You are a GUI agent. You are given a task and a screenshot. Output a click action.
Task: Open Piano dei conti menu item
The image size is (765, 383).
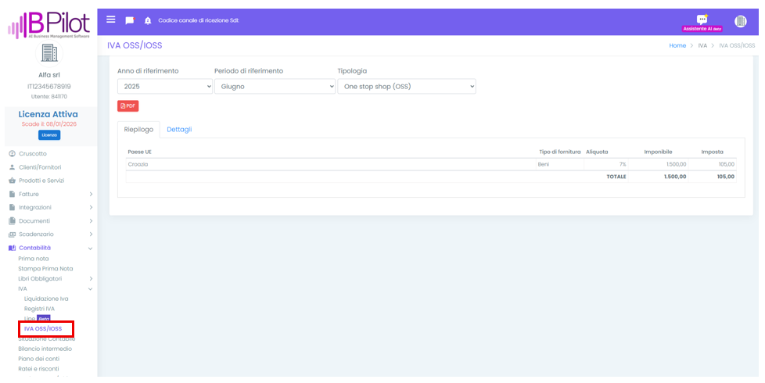click(x=39, y=359)
